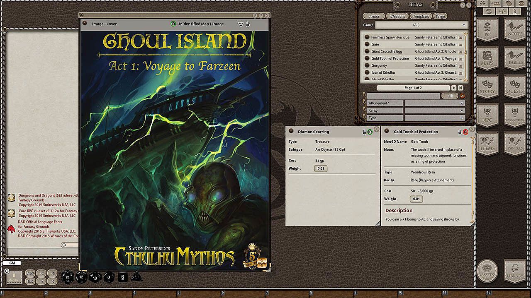
Task: Click the Modifier box showing 0
Action: pos(14,277)
